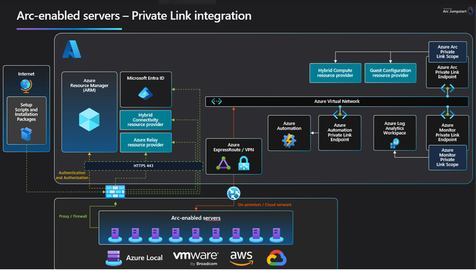Click the AWS logo

[241, 258]
